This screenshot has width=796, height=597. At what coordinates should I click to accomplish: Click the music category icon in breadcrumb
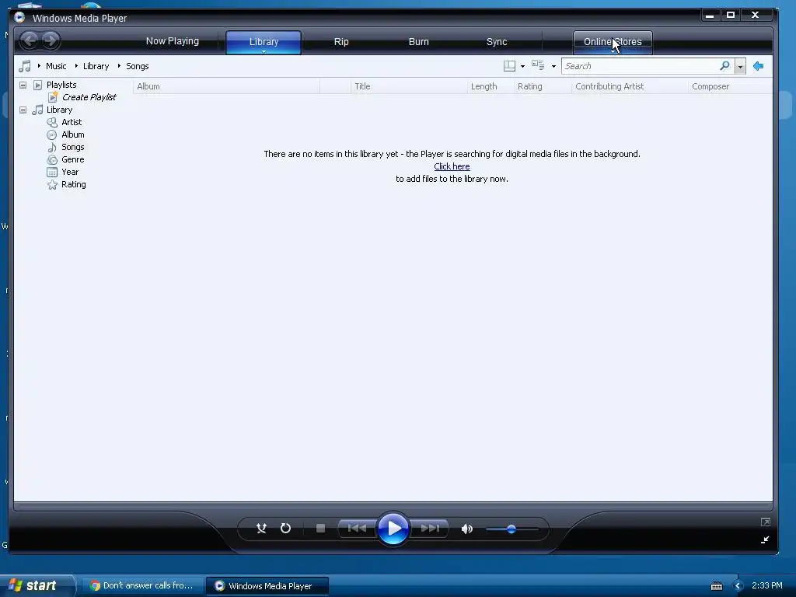tap(24, 66)
